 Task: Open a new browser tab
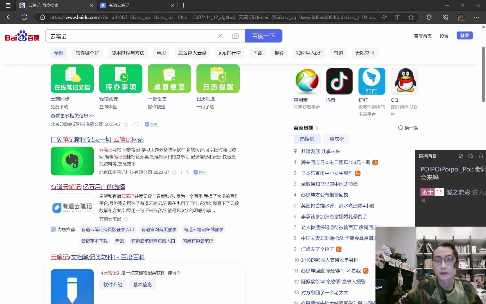click(183, 5)
